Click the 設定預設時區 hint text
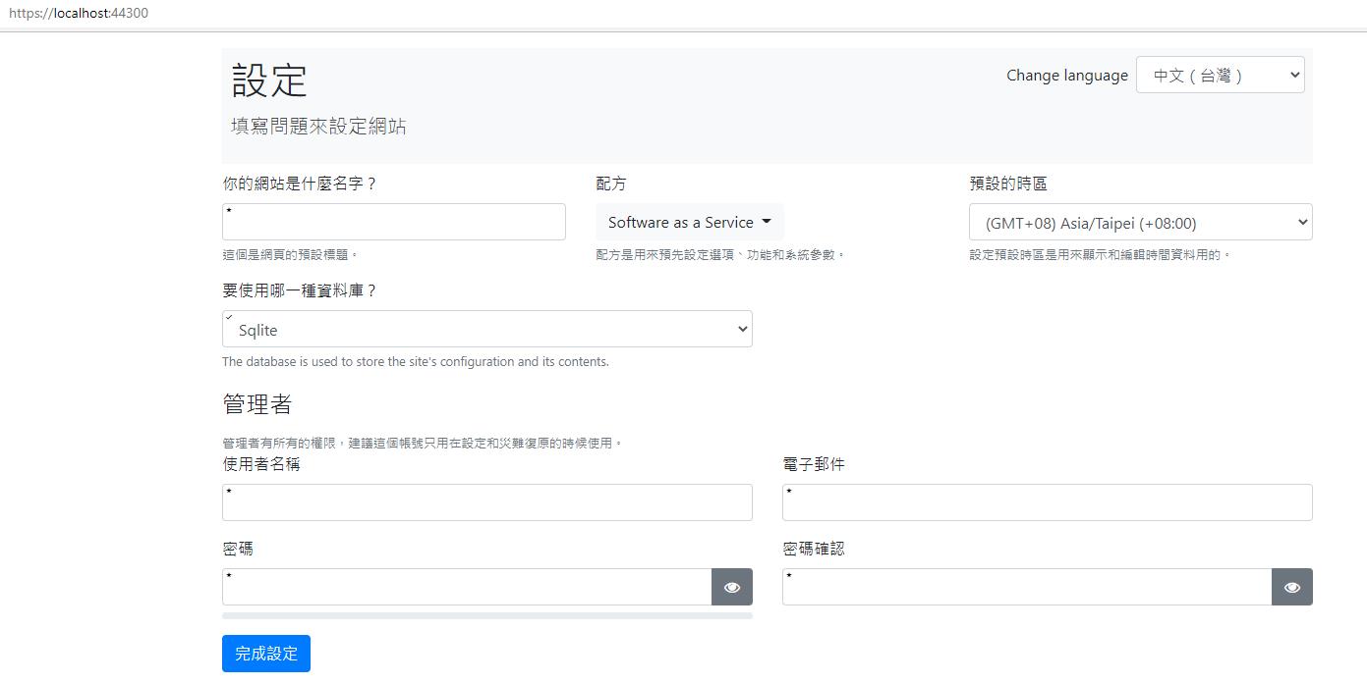The image size is (1367, 684). tap(1100, 254)
